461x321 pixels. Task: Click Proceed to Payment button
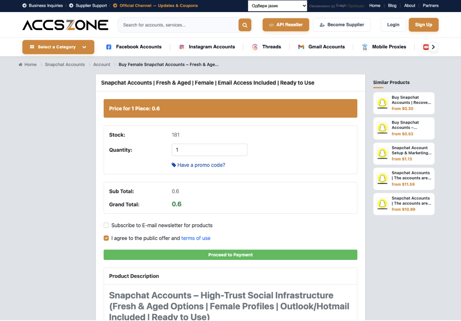click(x=230, y=255)
